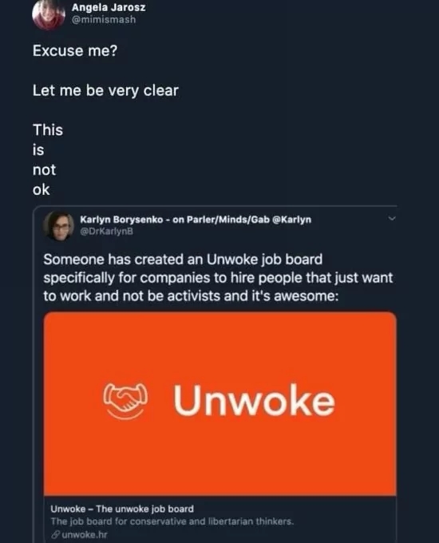Click the card description about conservative thinkers

[x=172, y=521]
